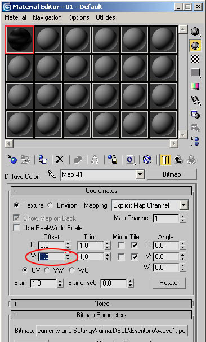The height and width of the screenshot is (342, 206).
Task: Click Put to Library icon
Action: tap(113, 160)
